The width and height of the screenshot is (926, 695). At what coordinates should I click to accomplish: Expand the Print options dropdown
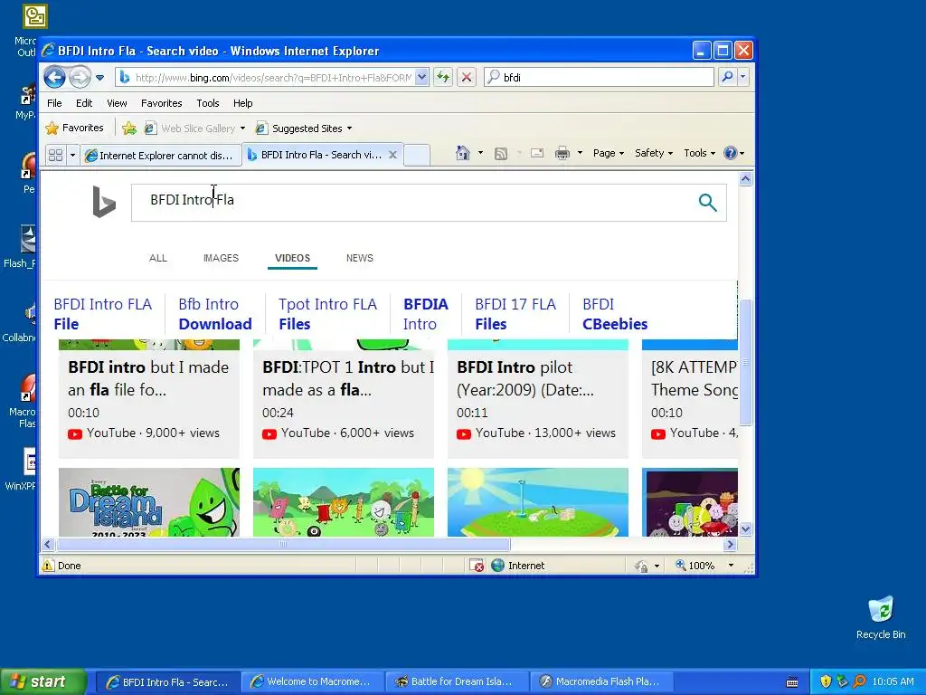coord(580,153)
